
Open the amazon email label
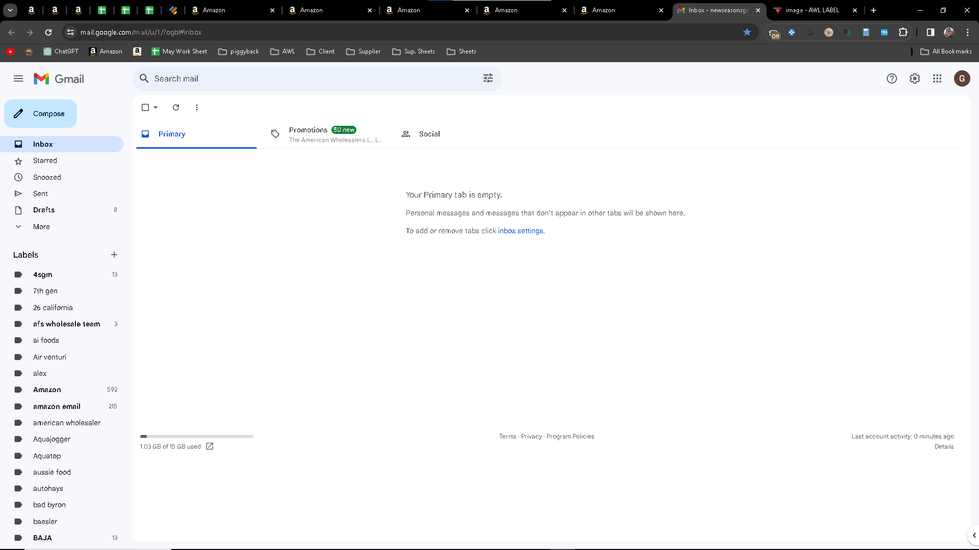coord(62,406)
